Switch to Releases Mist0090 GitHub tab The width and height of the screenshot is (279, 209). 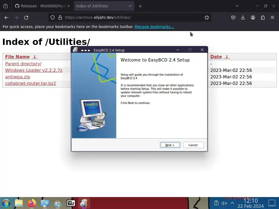[42, 6]
